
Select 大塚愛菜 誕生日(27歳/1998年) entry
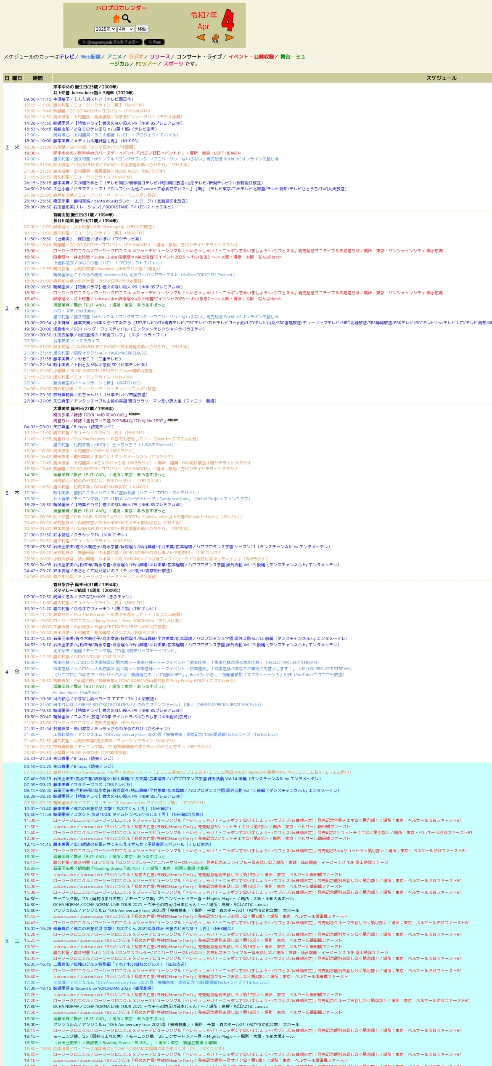tap(83, 408)
